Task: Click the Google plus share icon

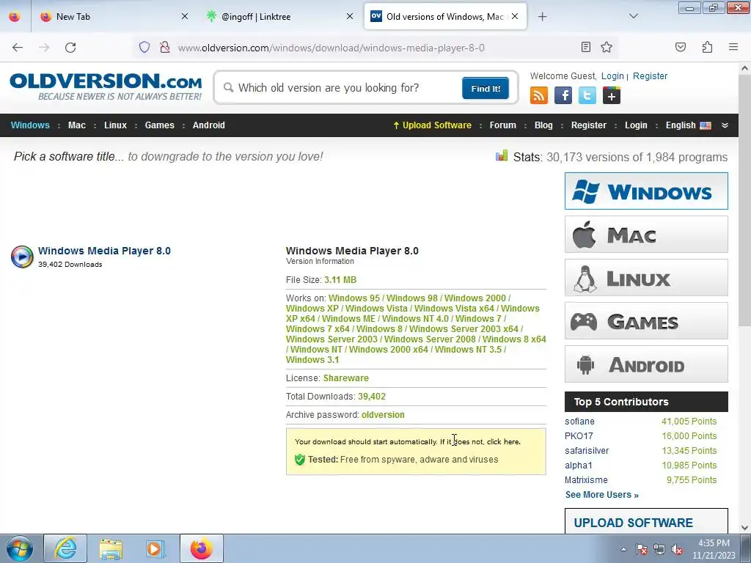Action: point(611,95)
